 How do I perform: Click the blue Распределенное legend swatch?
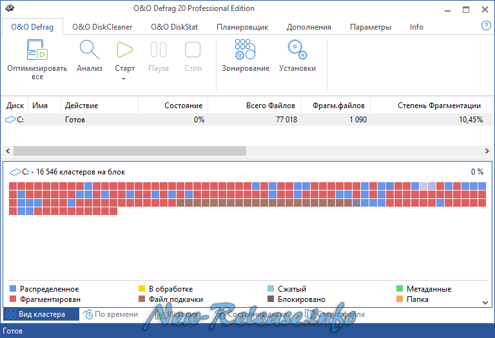(13, 288)
